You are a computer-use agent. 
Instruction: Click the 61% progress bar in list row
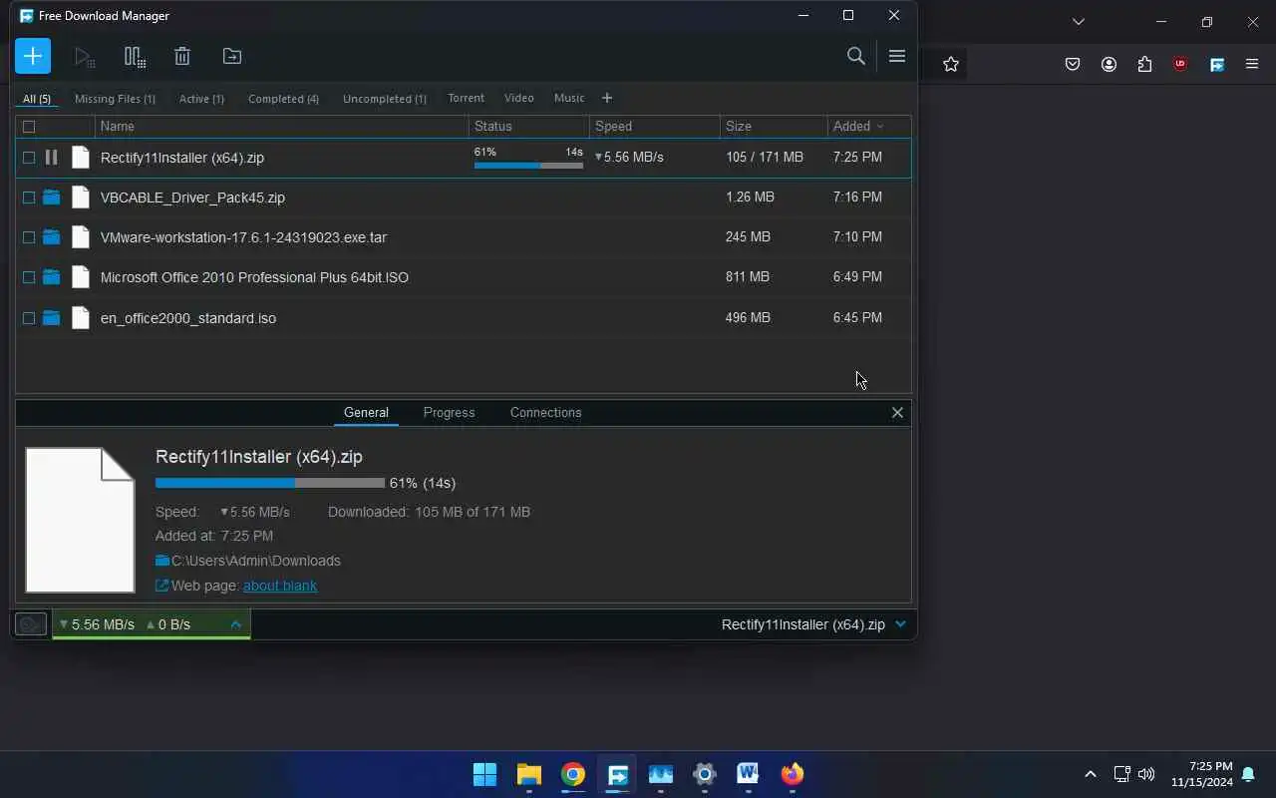click(x=528, y=166)
